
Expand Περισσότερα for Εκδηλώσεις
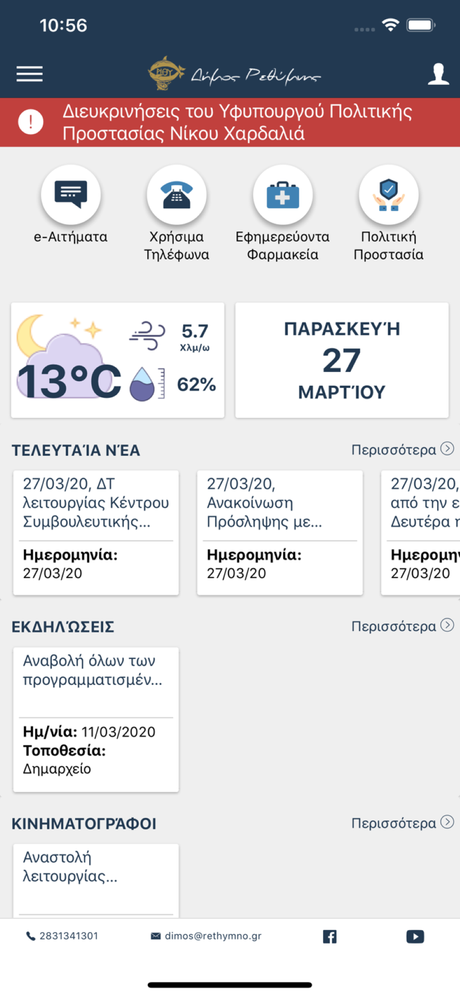pyautogui.click(x=402, y=626)
